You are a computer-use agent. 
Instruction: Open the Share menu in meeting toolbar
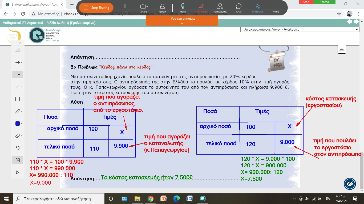pos(144,8)
